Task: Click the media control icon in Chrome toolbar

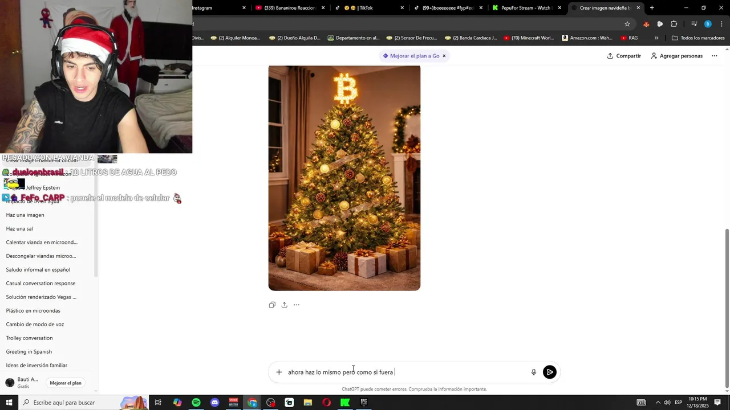Action: (x=694, y=24)
